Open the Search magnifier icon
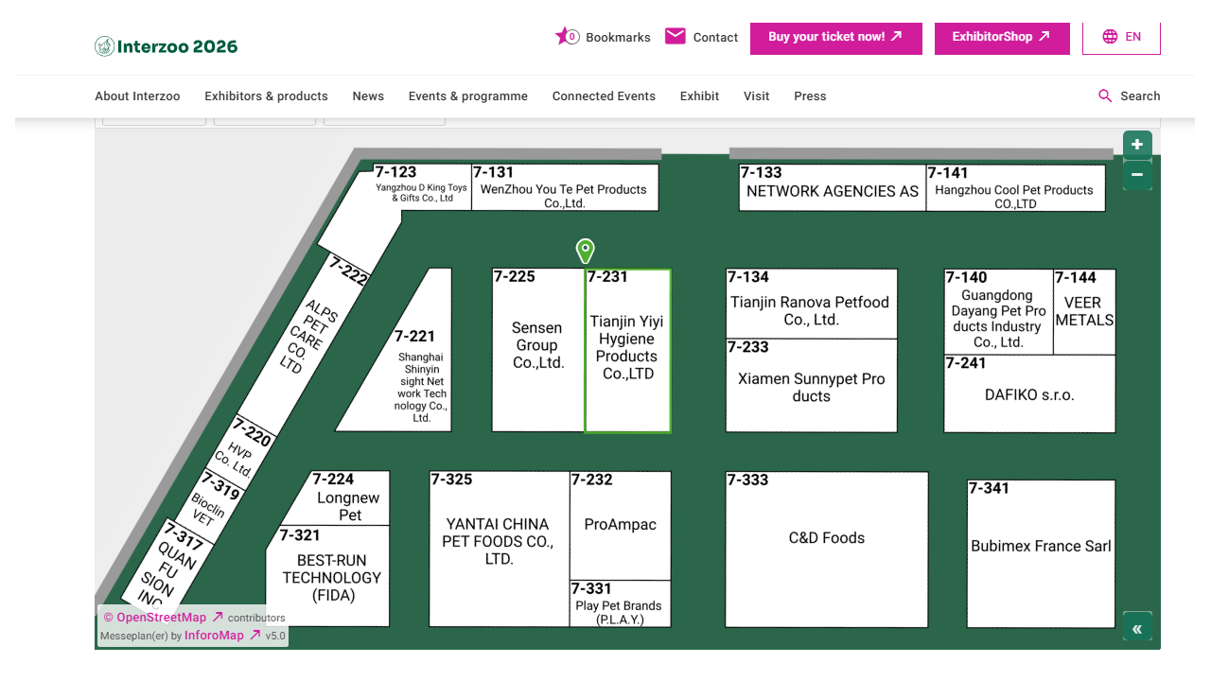The width and height of the screenshot is (1211, 681). pos(1105,96)
